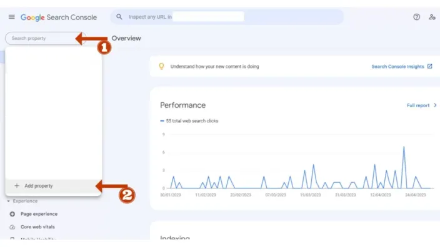440x247 pixels.
Task: Click the Page experience icon
Action: 12,214
